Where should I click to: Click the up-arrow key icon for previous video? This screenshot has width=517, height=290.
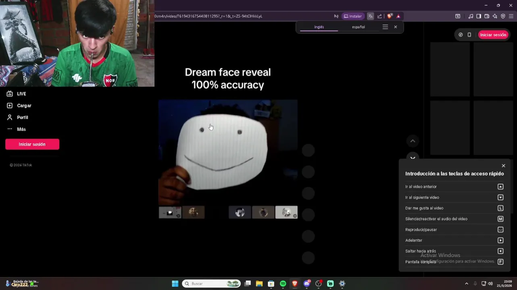[500, 186]
